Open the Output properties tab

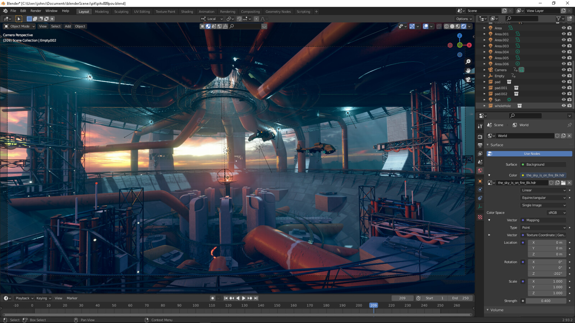click(480, 145)
